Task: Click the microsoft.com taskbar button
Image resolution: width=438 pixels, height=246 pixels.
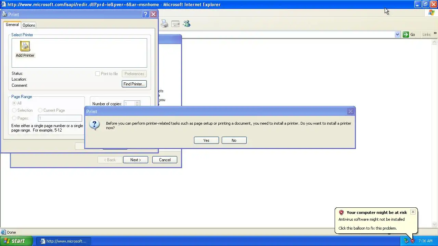Action: click(x=64, y=241)
